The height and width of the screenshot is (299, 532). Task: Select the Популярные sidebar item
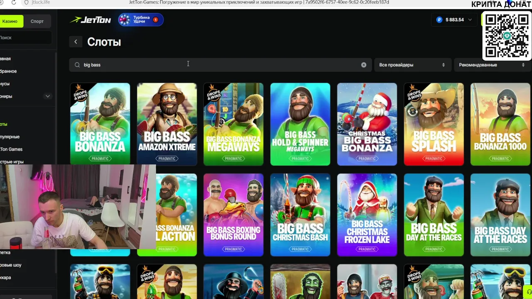pos(10,137)
